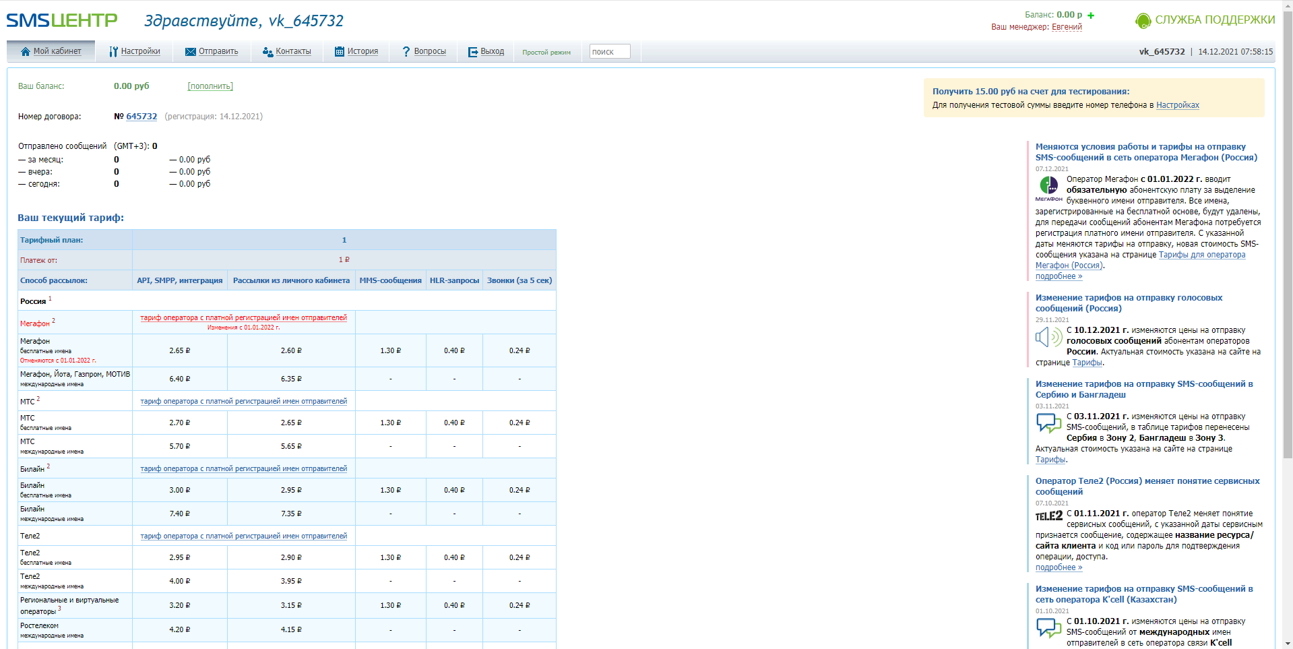This screenshot has width=1293, height=649.
Task: Click the speaker icon in voice tariffs news
Action: [x=1048, y=337]
